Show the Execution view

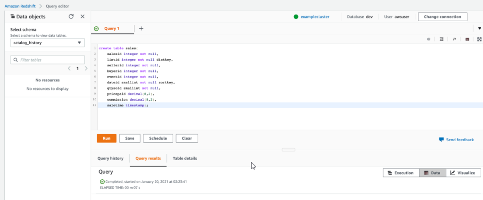click(401, 173)
